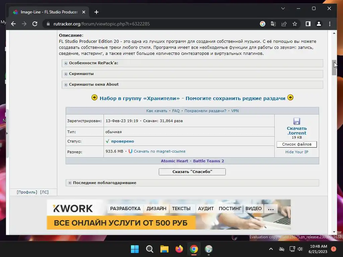Open the [ЛС] private message link

tap(44, 192)
